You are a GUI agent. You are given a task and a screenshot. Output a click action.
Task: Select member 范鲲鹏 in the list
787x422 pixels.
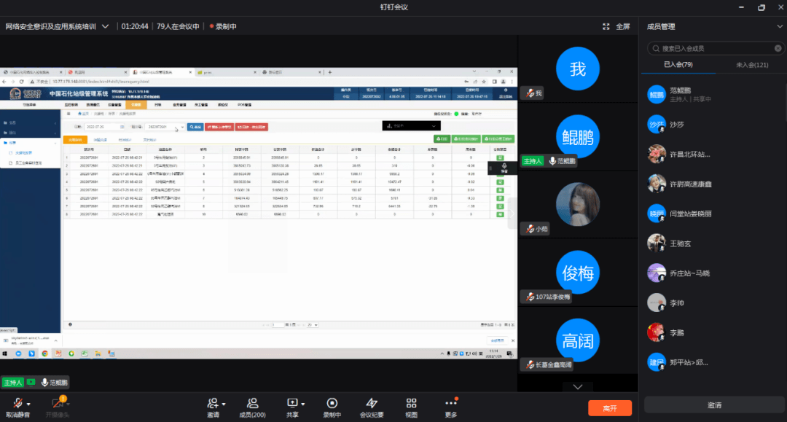[x=713, y=94]
